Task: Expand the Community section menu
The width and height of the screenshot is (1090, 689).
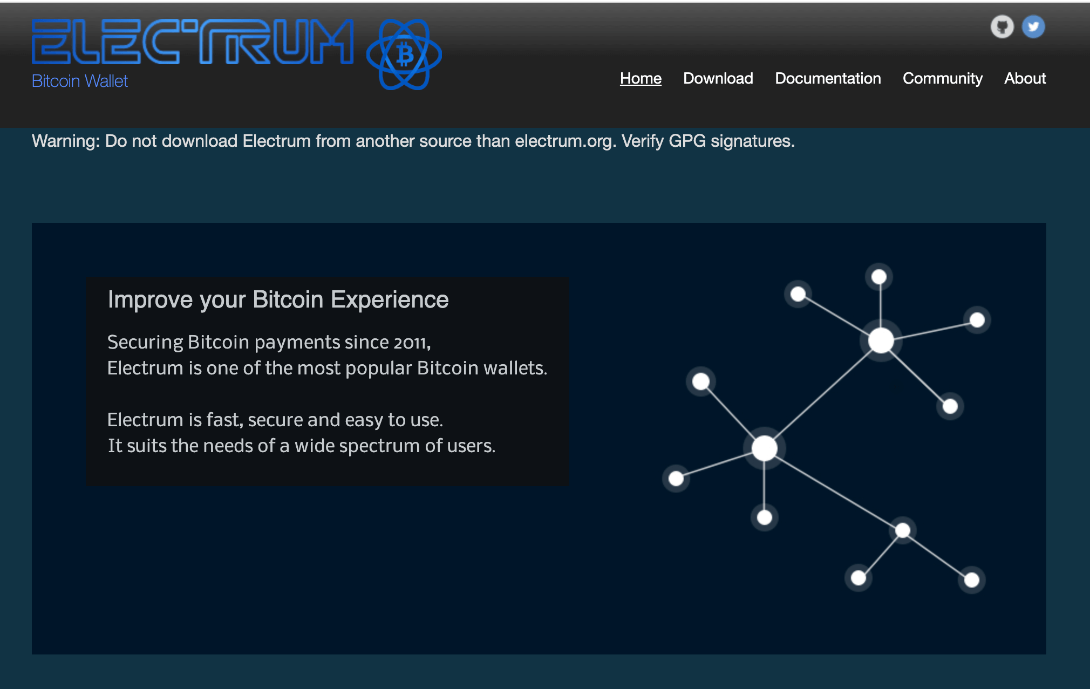Action: point(942,78)
